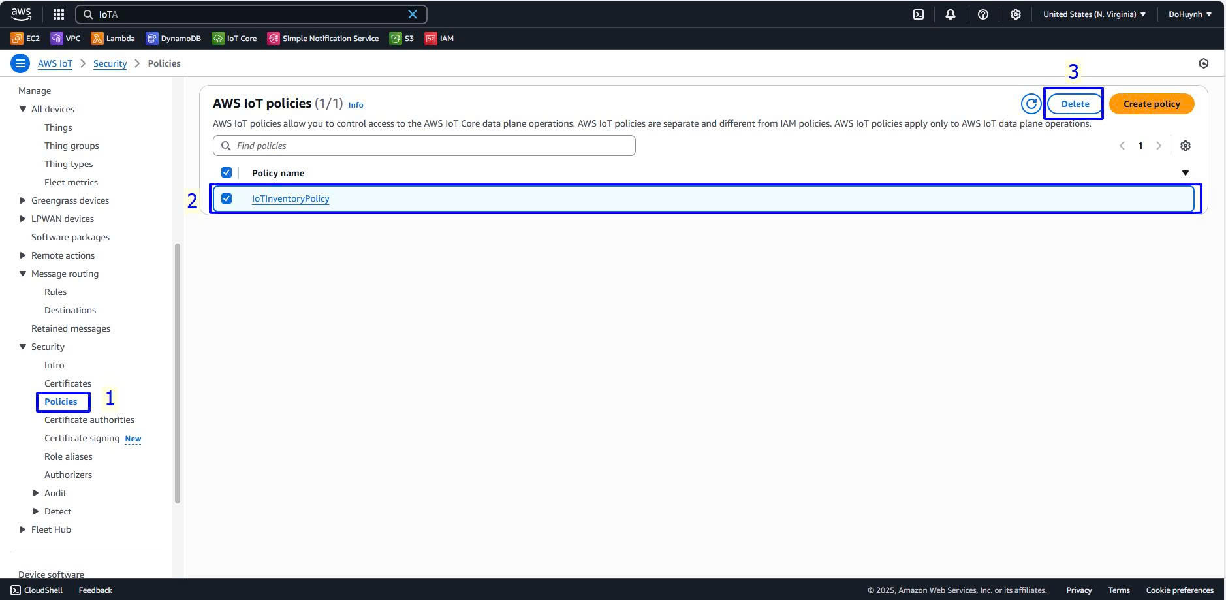Toggle the side navigation hamburger icon

[20, 63]
